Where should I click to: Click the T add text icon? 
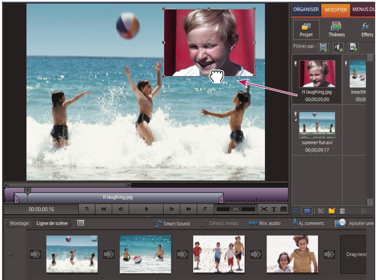click(x=274, y=209)
